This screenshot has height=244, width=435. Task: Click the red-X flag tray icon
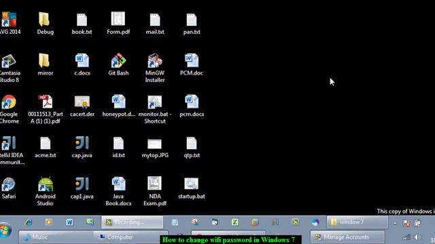[406, 223]
